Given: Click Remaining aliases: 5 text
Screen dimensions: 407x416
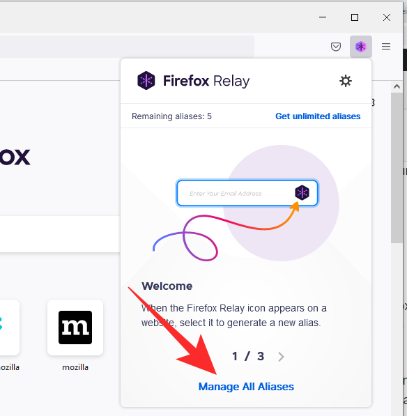Looking at the screenshot, I should 171,116.
